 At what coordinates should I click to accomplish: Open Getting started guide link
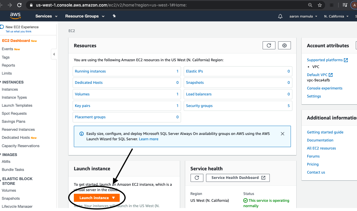tap(325, 132)
